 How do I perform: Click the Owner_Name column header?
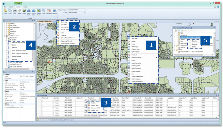click(x=114, y=98)
